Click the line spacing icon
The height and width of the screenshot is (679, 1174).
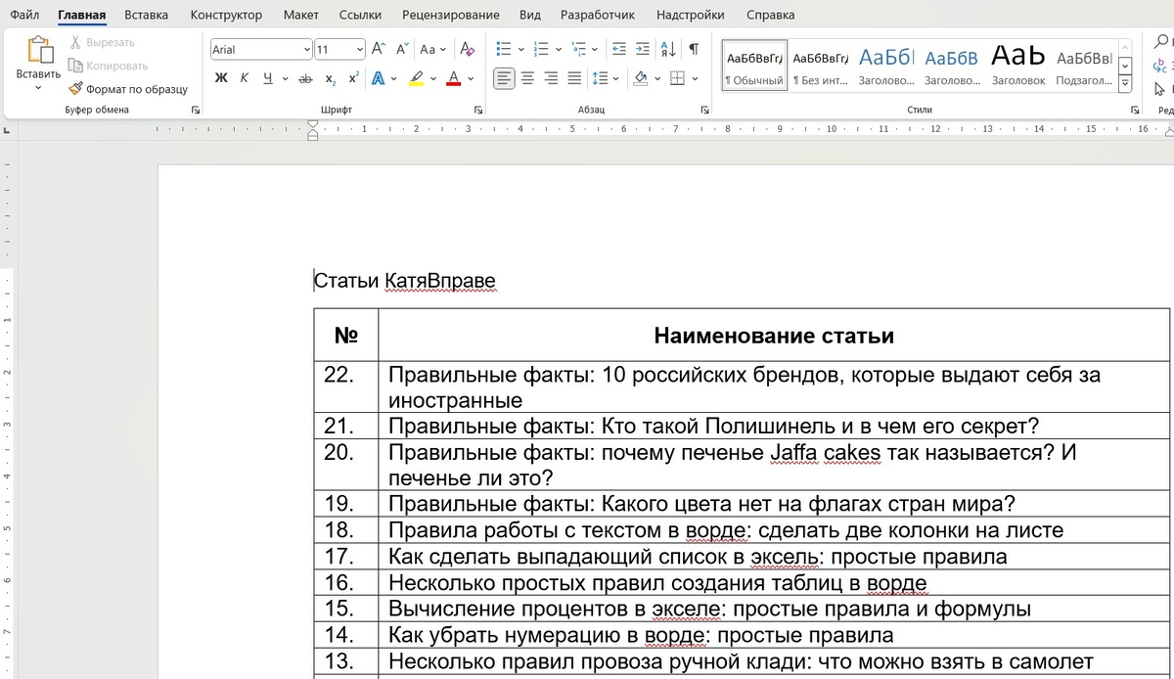coord(600,78)
